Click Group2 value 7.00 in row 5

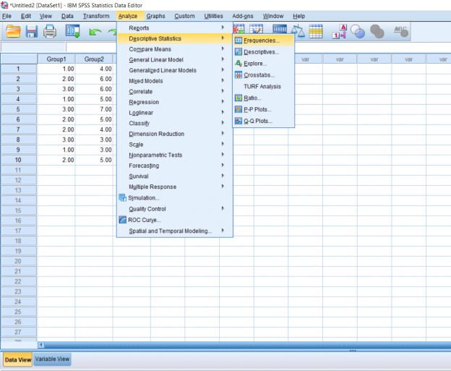(94, 109)
